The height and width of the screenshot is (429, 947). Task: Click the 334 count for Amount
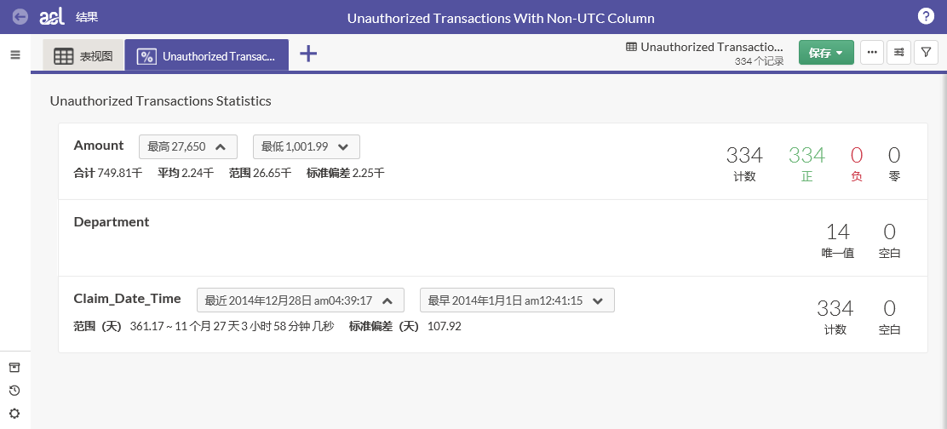744,155
